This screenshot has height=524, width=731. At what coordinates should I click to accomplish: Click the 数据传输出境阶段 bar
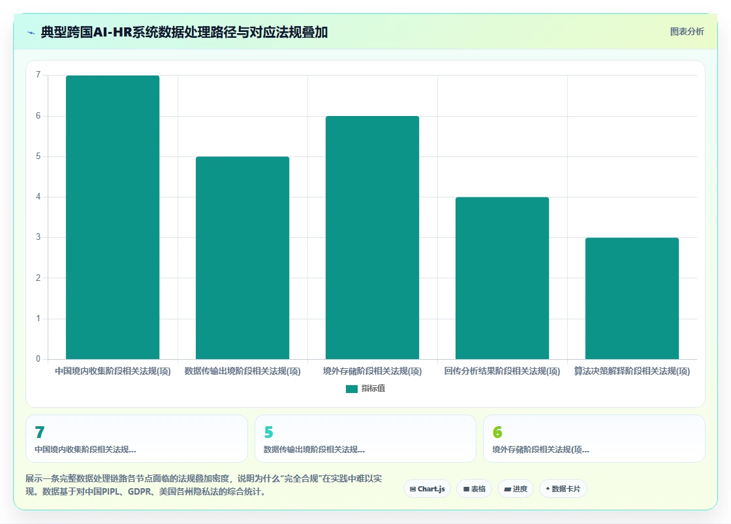tap(242, 258)
